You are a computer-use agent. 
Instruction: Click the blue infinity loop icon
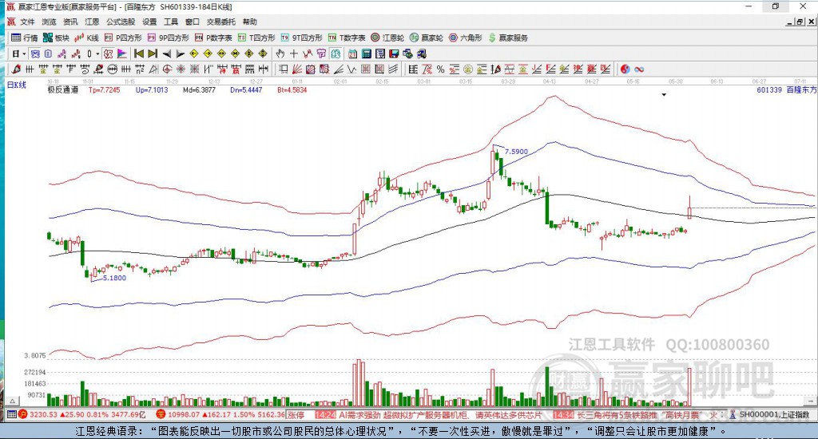point(639,69)
